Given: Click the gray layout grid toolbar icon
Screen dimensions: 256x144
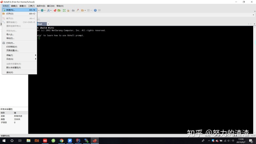Looking at the screenshot, I should point(88,10).
